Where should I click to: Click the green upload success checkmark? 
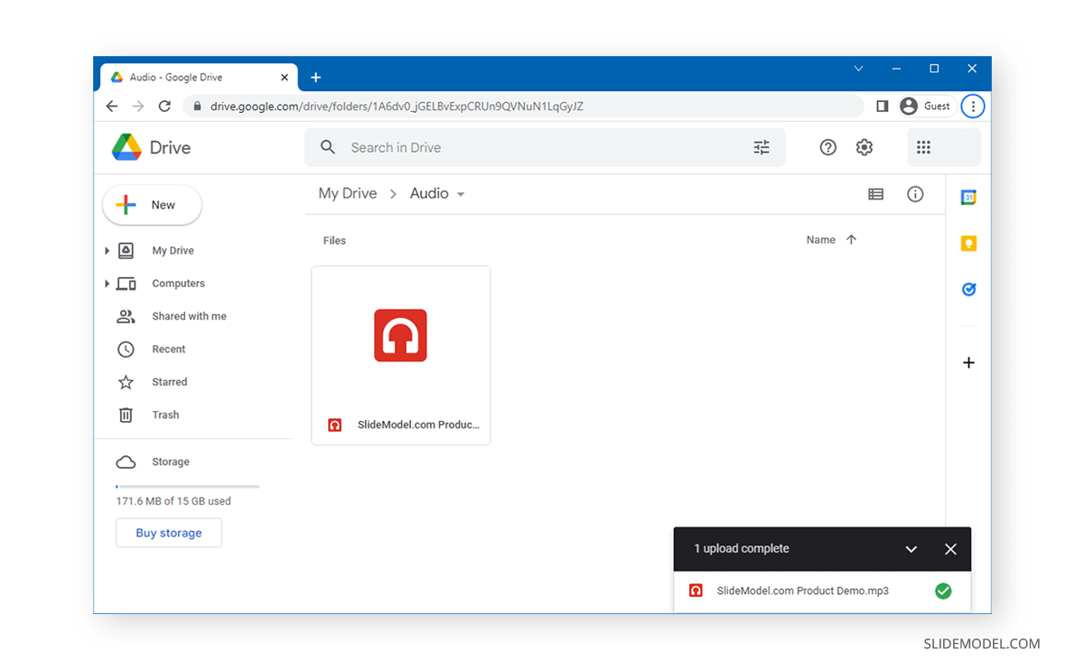coord(943,591)
